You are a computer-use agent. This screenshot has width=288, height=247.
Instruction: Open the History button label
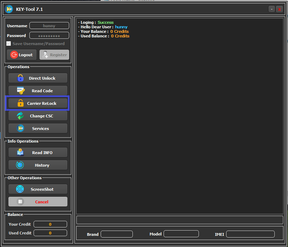coord(42,165)
